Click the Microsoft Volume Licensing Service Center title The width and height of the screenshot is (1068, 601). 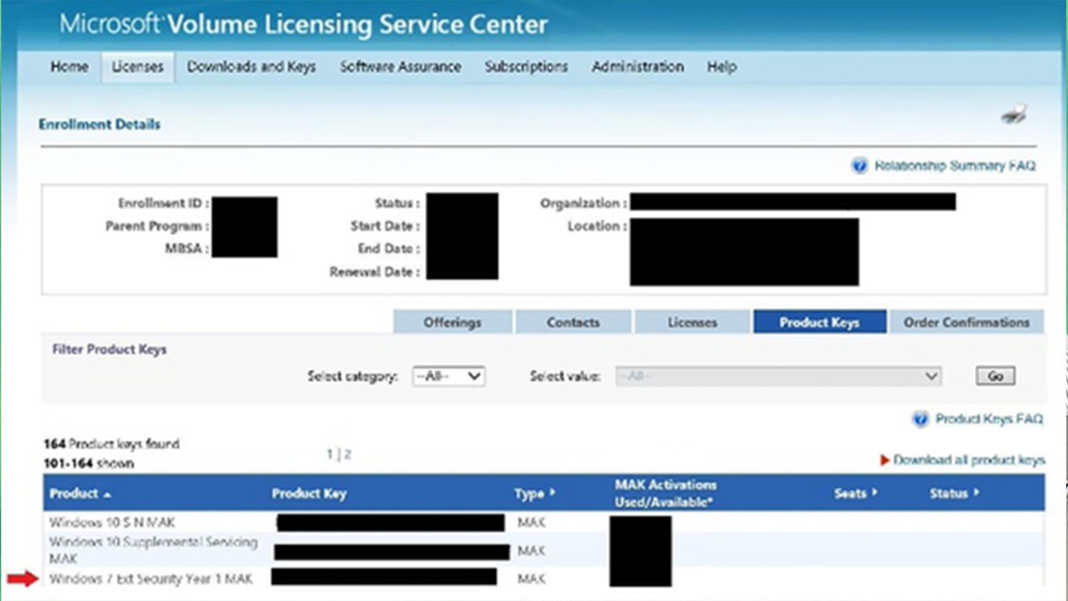[303, 24]
